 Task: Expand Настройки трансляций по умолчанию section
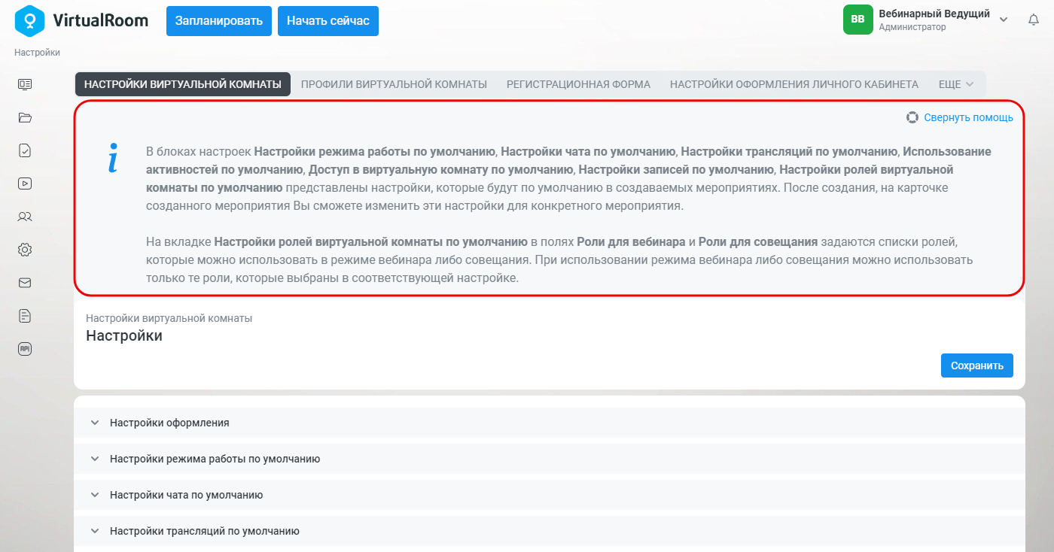550,531
